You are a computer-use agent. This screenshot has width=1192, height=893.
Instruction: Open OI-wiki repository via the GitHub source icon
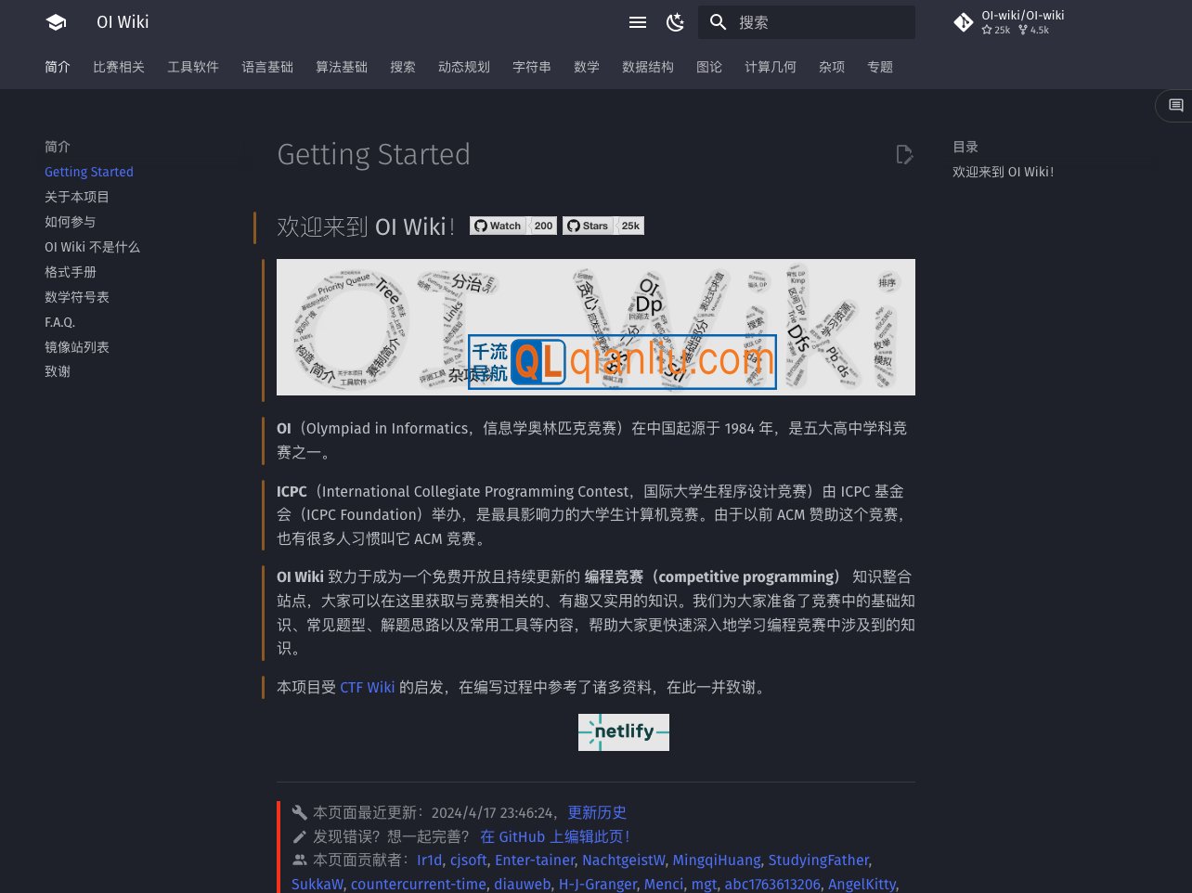pyautogui.click(x=964, y=22)
